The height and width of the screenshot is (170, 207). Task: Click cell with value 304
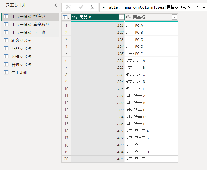click(98, 117)
